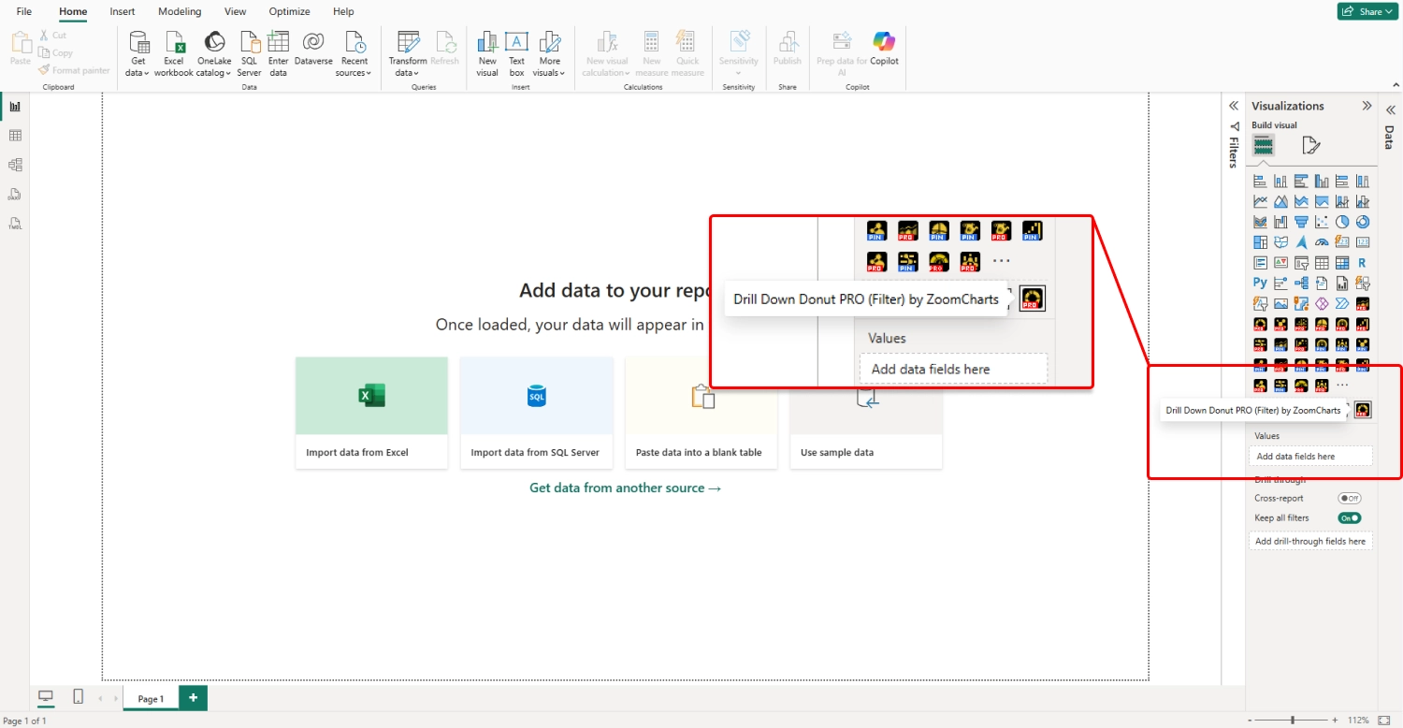The height and width of the screenshot is (728, 1403).
Task: Click Fit to page icon in status bar
Action: coord(1385,720)
